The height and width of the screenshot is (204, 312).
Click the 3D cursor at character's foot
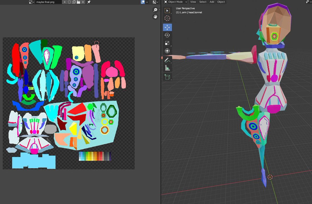point(270,177)
